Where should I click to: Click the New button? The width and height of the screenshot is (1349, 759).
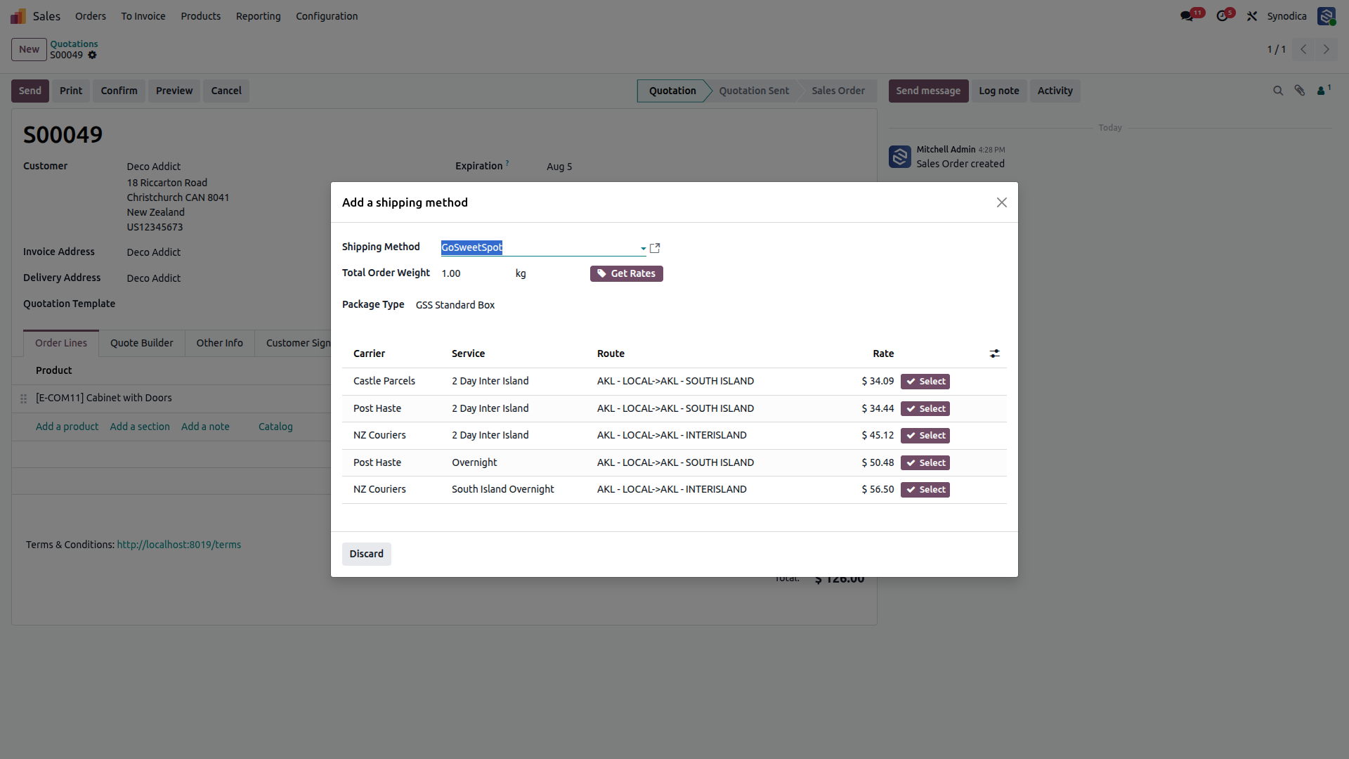(x=29, y=49)
